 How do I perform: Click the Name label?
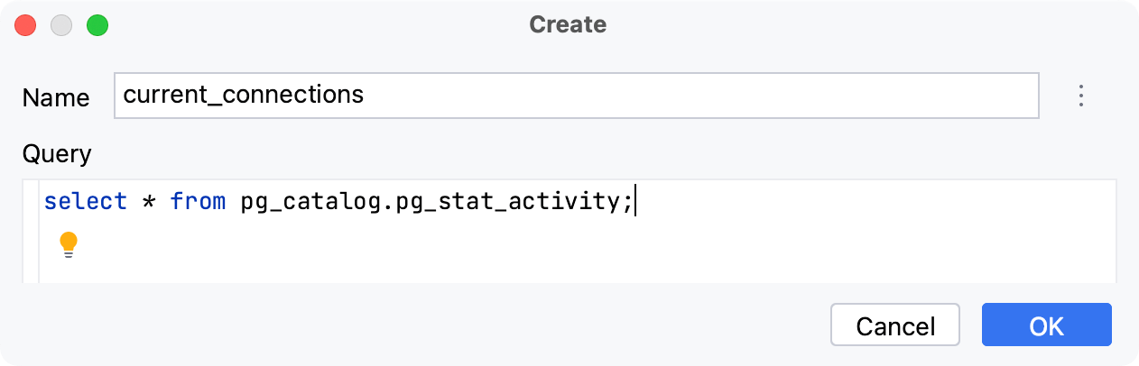tap(56, 97)
